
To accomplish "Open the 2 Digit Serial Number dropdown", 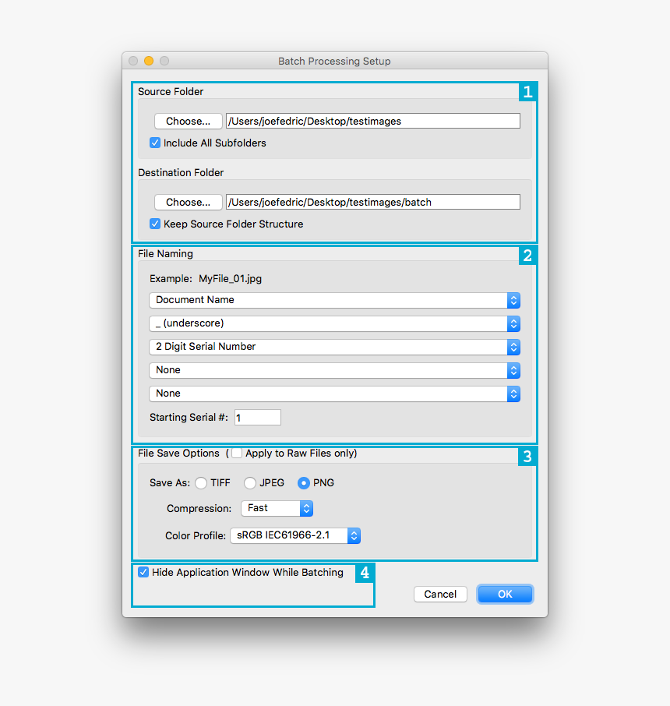I will tap(333, 347).
